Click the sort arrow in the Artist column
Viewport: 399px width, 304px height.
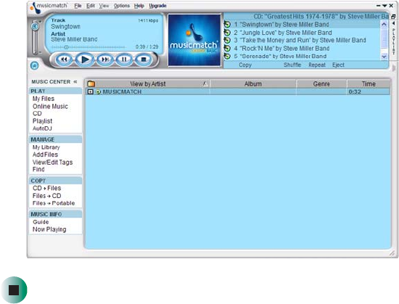[205, 83]
